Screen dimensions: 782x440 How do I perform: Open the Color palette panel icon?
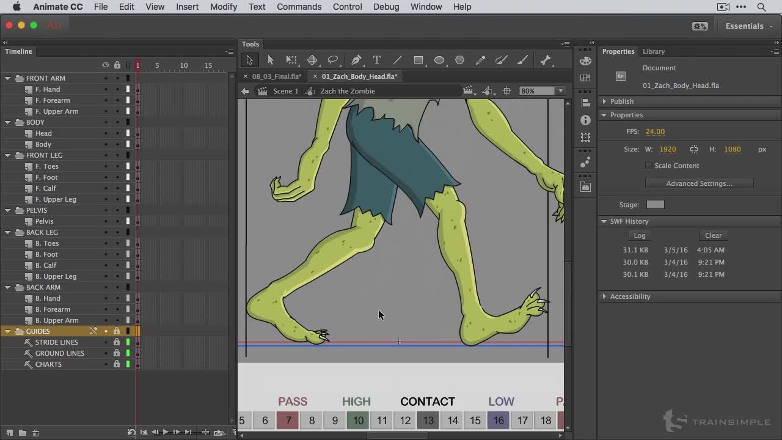point(585,61)
